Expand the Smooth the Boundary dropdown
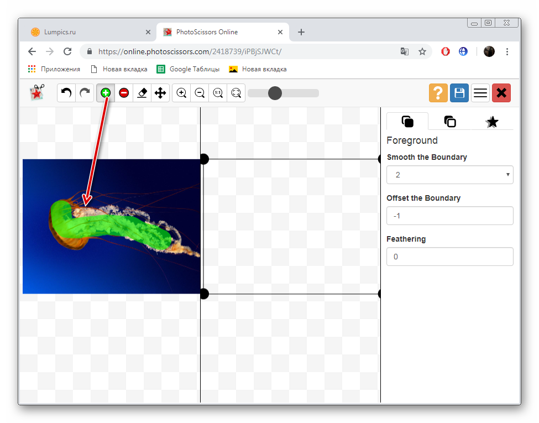Image resolution: width=539 pixels, height=423 pixels. pos(449,175)
